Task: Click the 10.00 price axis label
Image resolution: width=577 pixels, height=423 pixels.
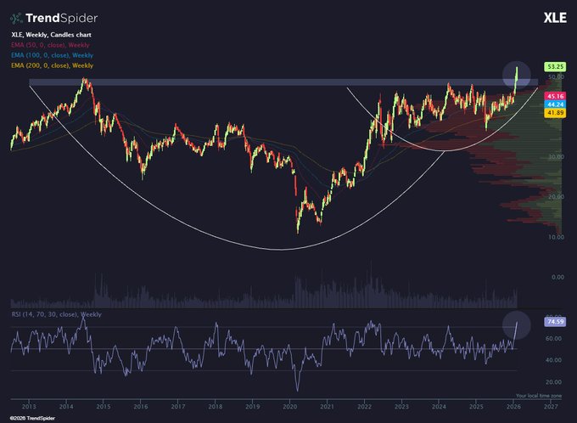Action: [x=556, y=237]
